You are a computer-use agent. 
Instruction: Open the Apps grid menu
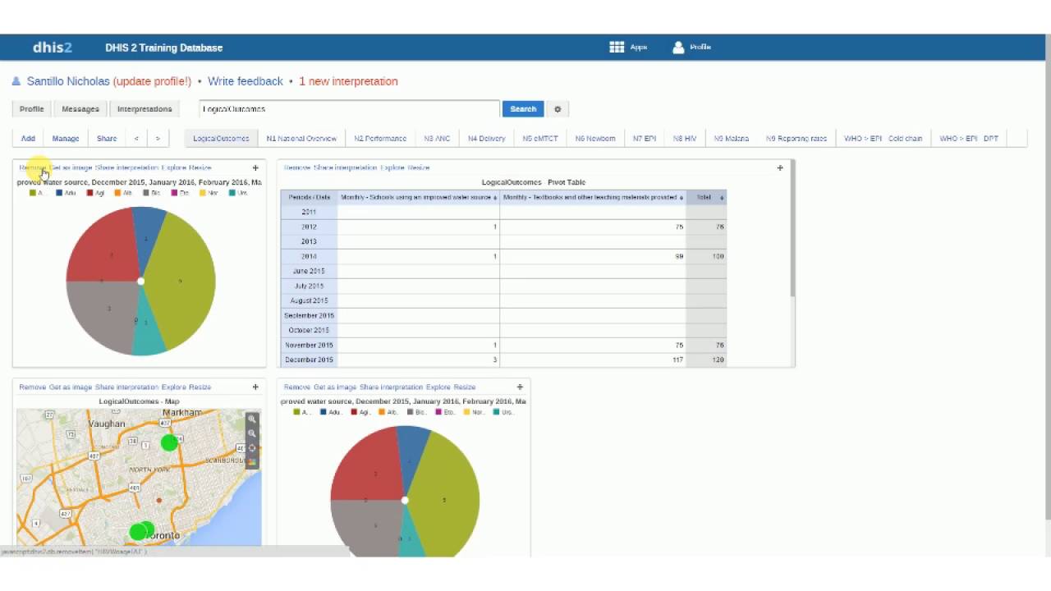coord(628,47)
